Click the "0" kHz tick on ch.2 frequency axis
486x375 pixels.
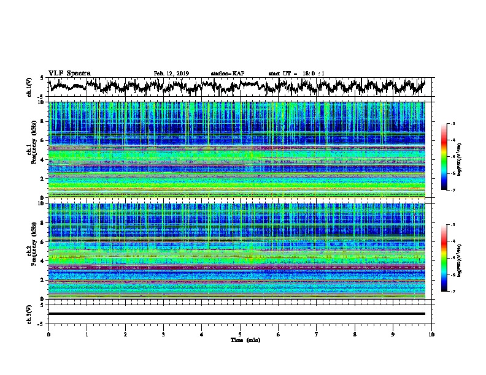point(44,299)
